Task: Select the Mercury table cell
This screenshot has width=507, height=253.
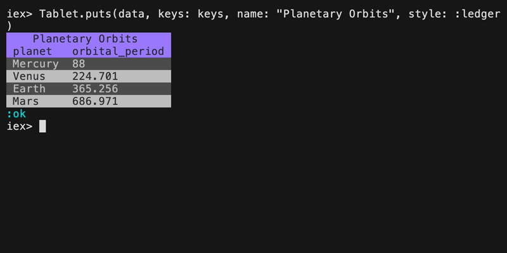Action: pos(35,64)
